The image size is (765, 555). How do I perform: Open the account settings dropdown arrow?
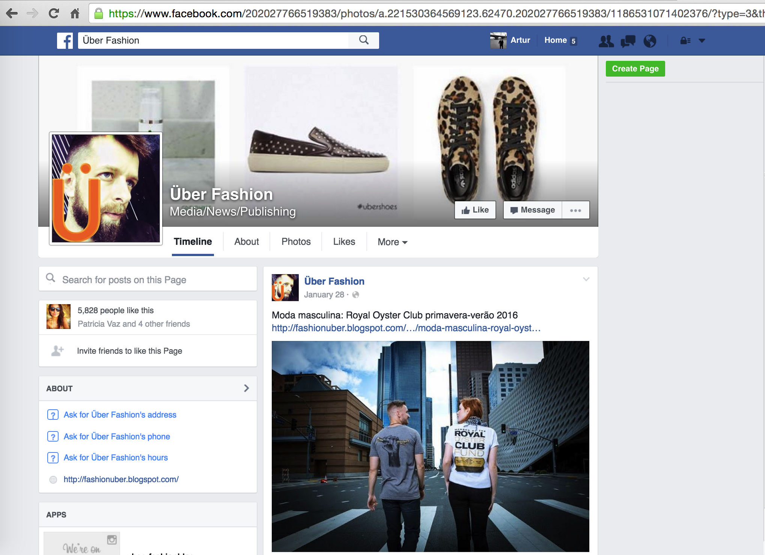(x=702, y=41)
